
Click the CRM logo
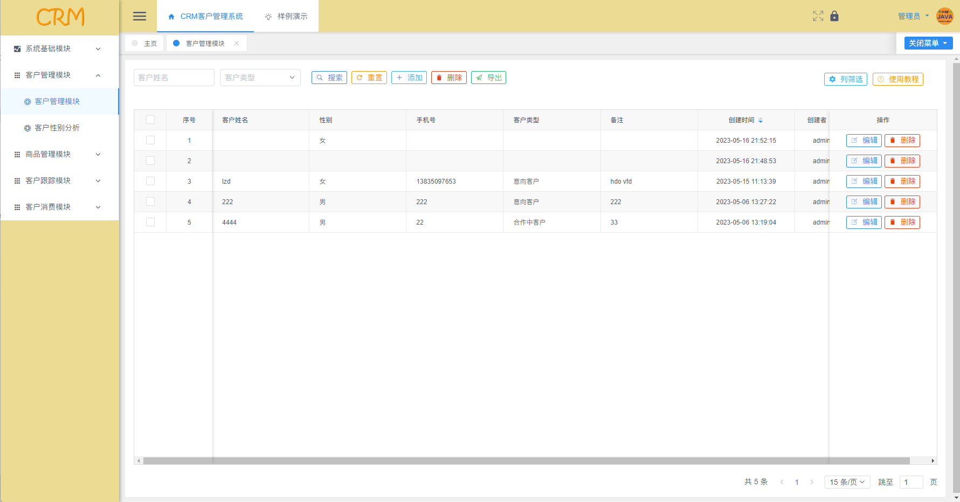[60, 17]
